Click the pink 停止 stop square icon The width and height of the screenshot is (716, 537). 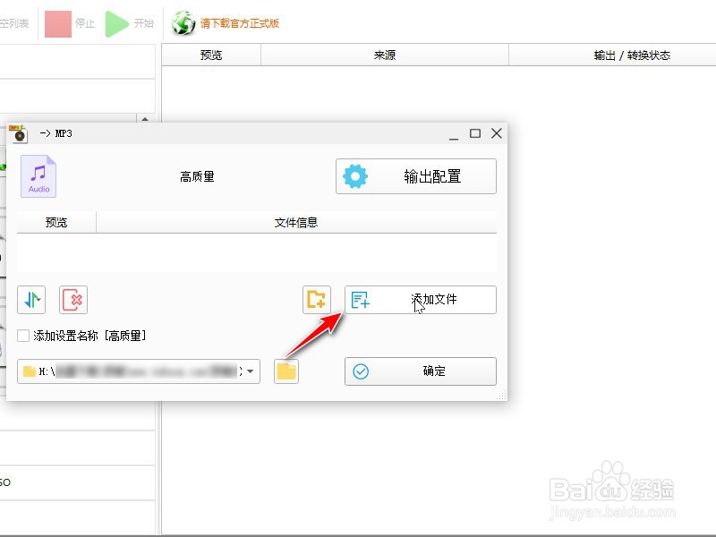(x=57, y=22)
